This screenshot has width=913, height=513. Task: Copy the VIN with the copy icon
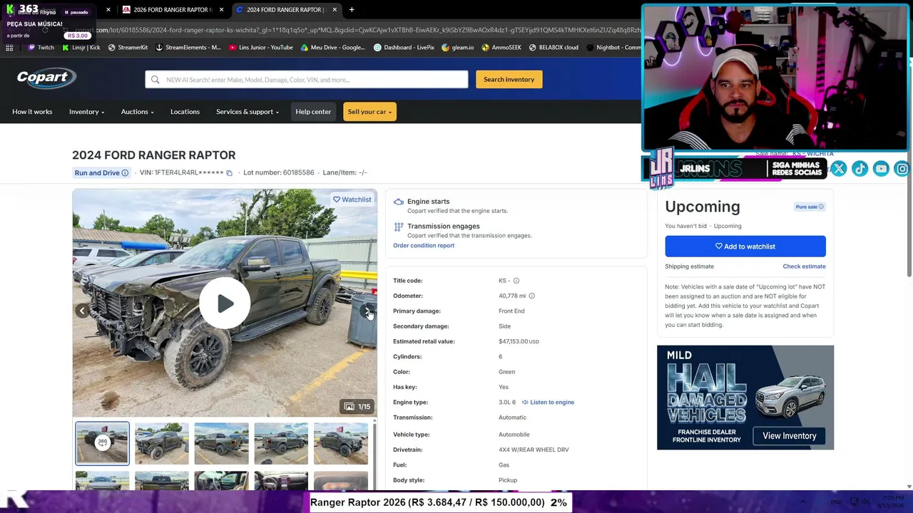pyautogui.click(x=229, y=173)
